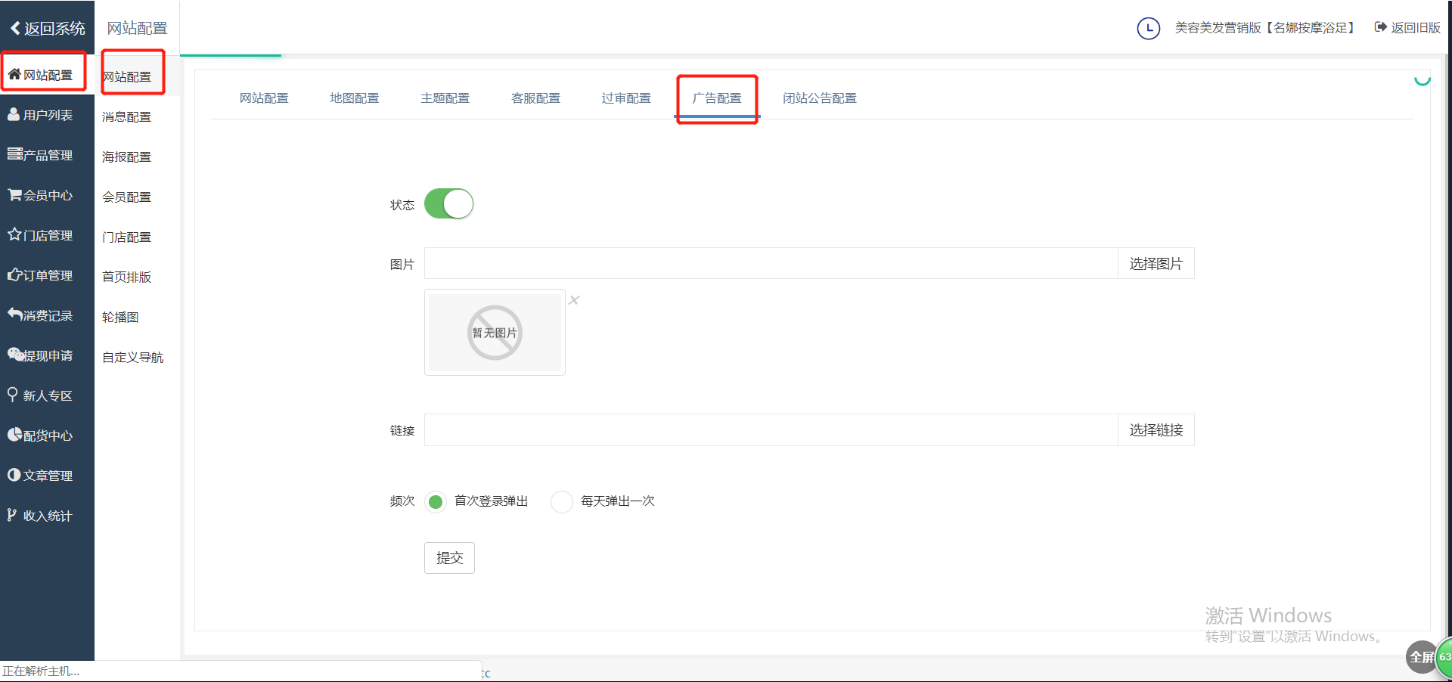Click the hand icon for 订单管理
Image resolution: width=1452 pixels, height=682 pixels.
14,274
